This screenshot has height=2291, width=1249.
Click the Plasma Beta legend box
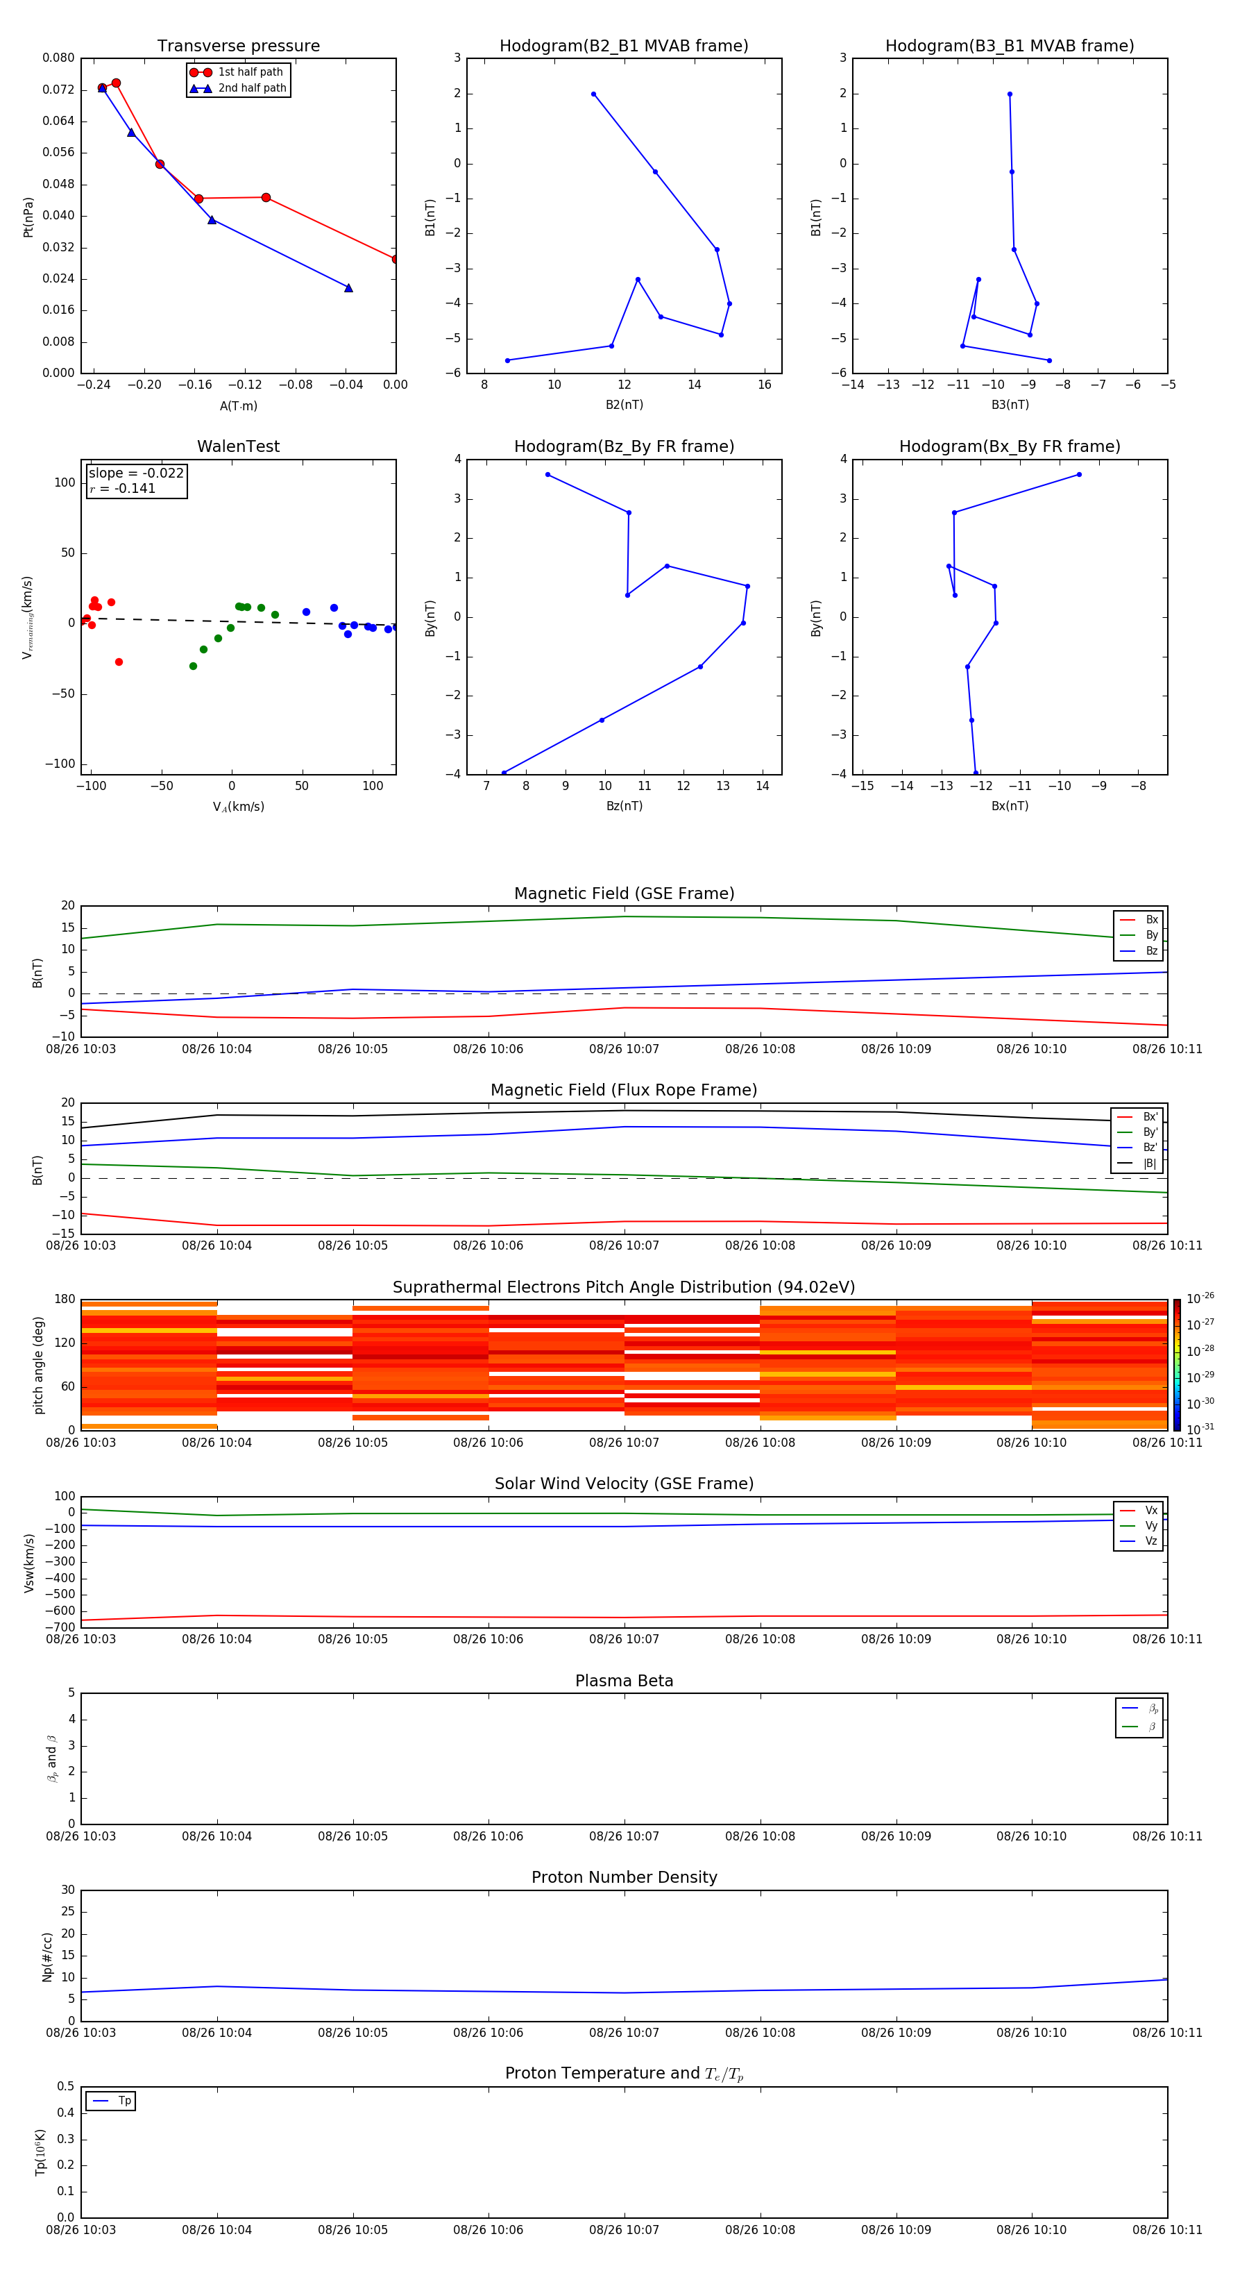click(1139, 1718)
